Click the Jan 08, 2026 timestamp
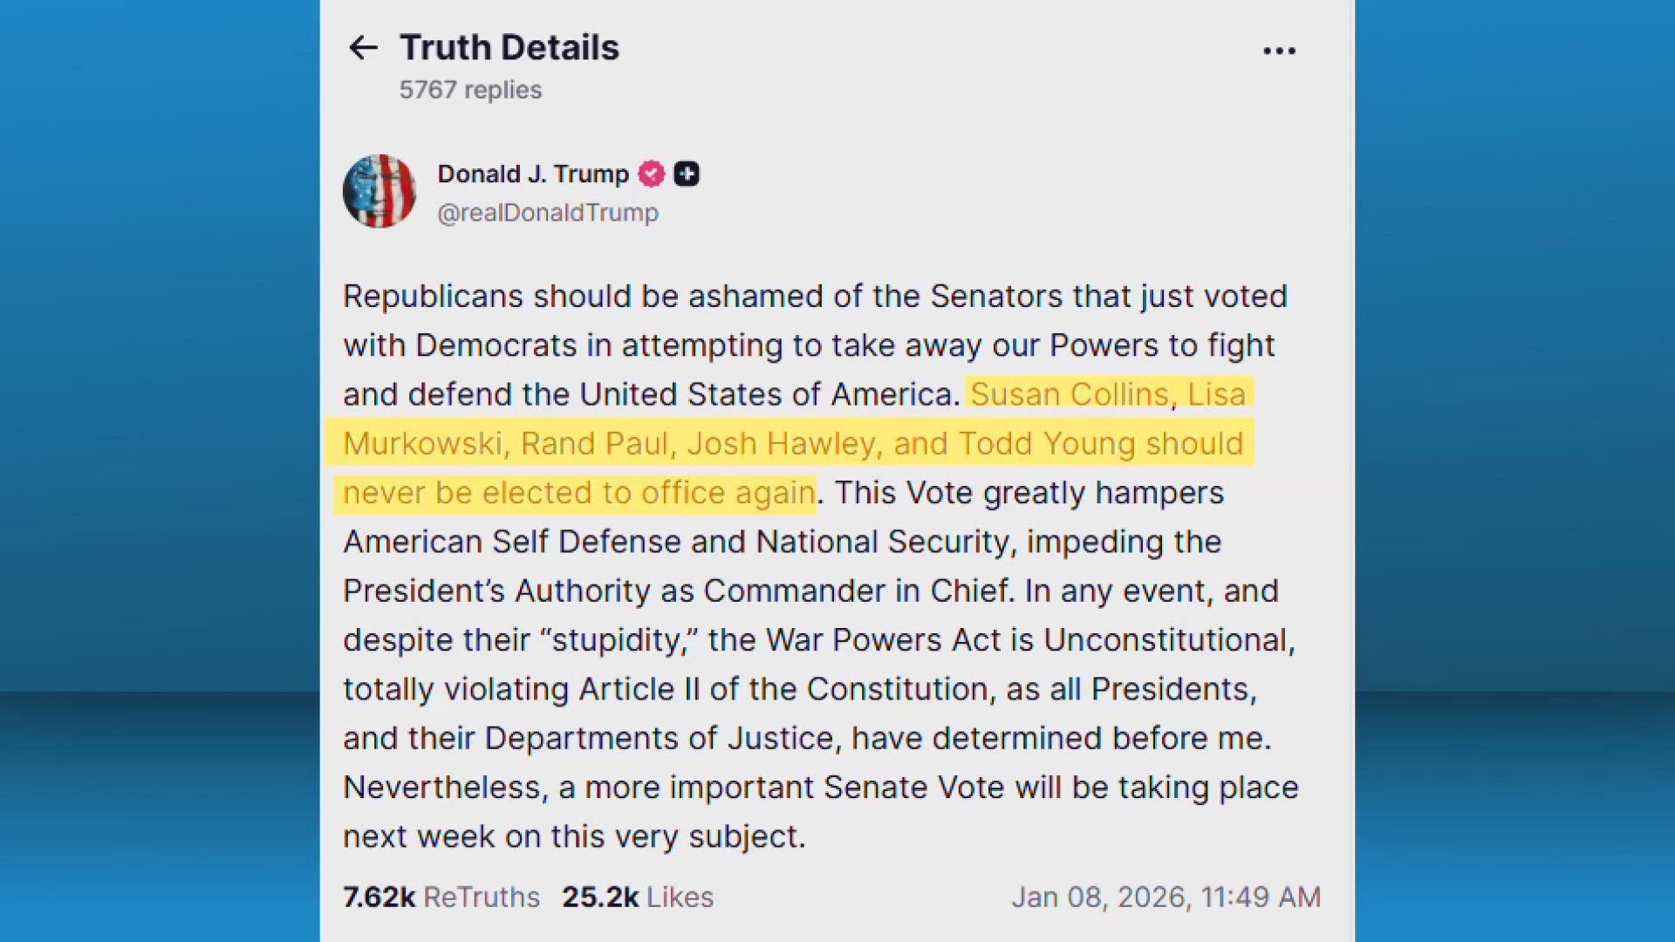 click(x=1166, y=897)
